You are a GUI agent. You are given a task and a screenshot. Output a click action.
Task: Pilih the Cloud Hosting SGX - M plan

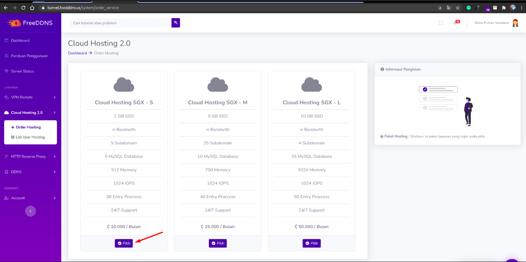tap(218, 243)
